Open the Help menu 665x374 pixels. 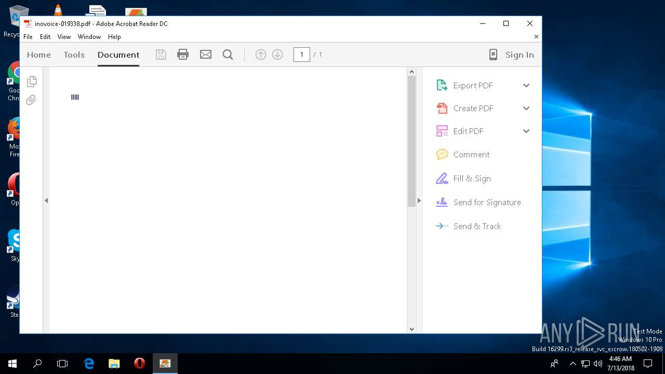click(114, 37)
